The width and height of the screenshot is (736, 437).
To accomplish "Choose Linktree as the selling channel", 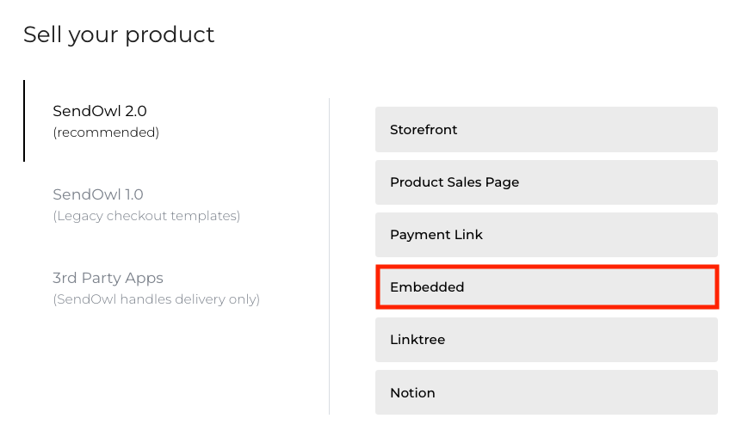I will [417, 340].
